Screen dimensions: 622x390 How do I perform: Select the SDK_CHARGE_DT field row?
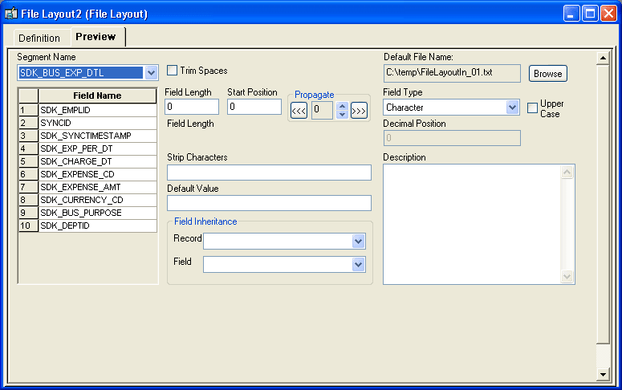(x=98, y=161)
